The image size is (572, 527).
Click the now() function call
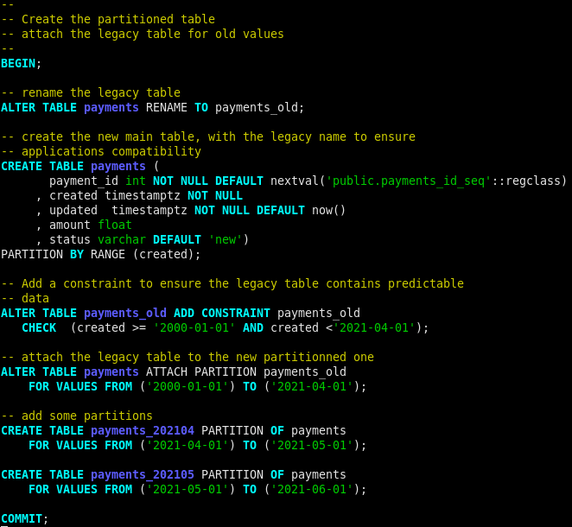(x=328, y=211)
